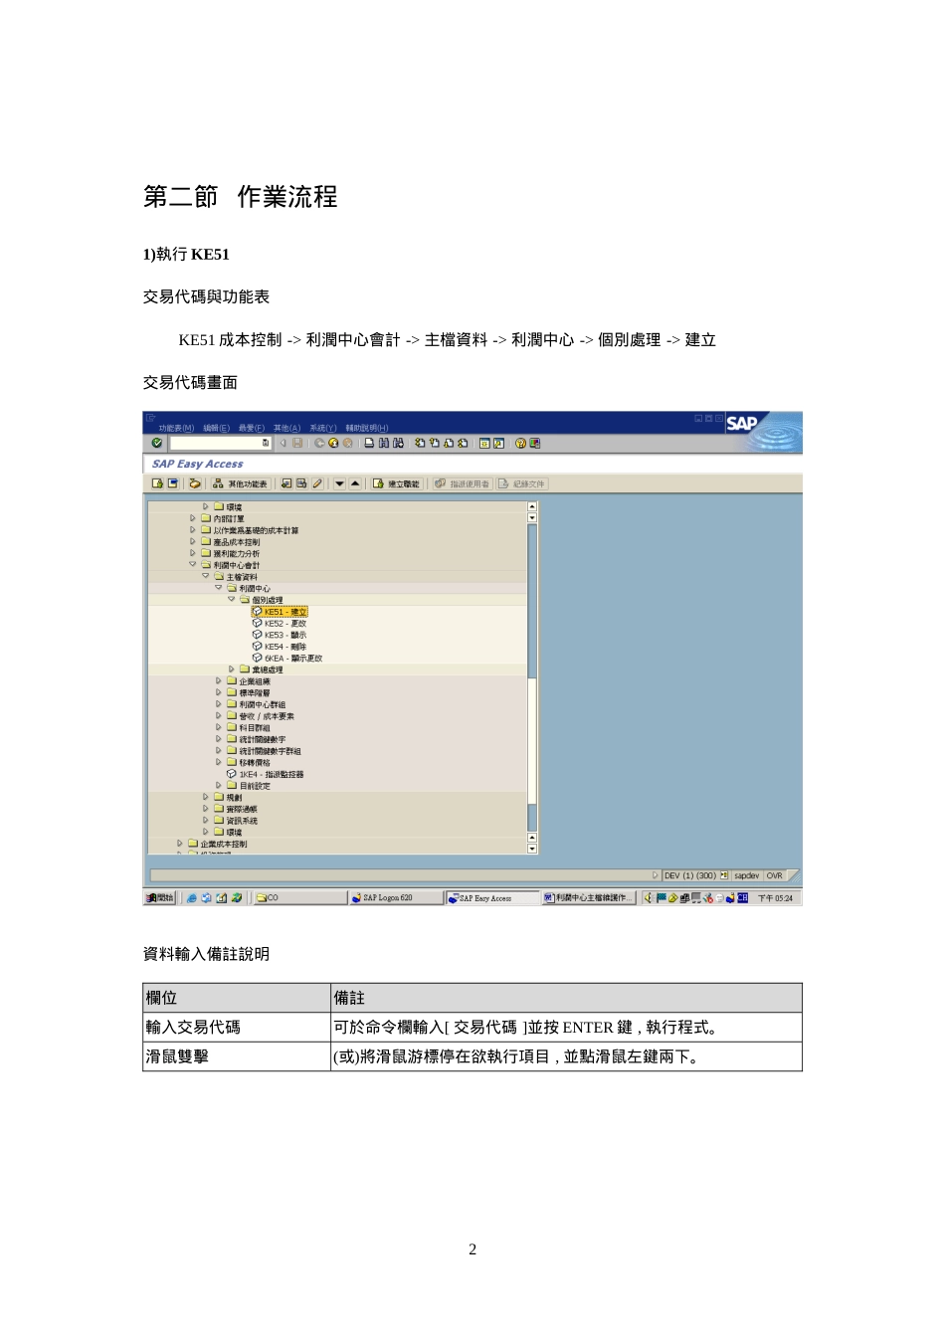Open the 編輯(E) menu
Screen dimensions: 945x1337
[216, 428]
